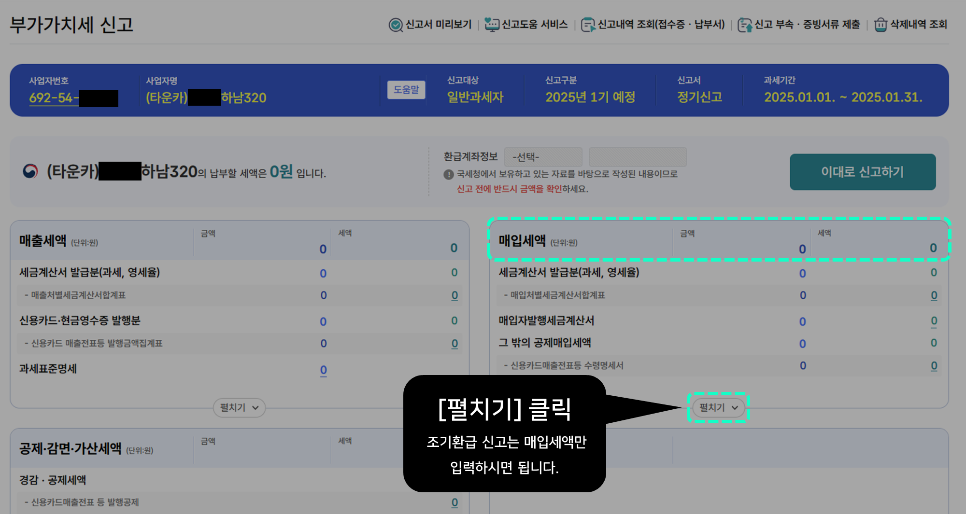Click 신용카드·현금영수증 발행분 row label
Image resolution: width=966 pixels, height=514 pixels.
click(x=80, y=320)
